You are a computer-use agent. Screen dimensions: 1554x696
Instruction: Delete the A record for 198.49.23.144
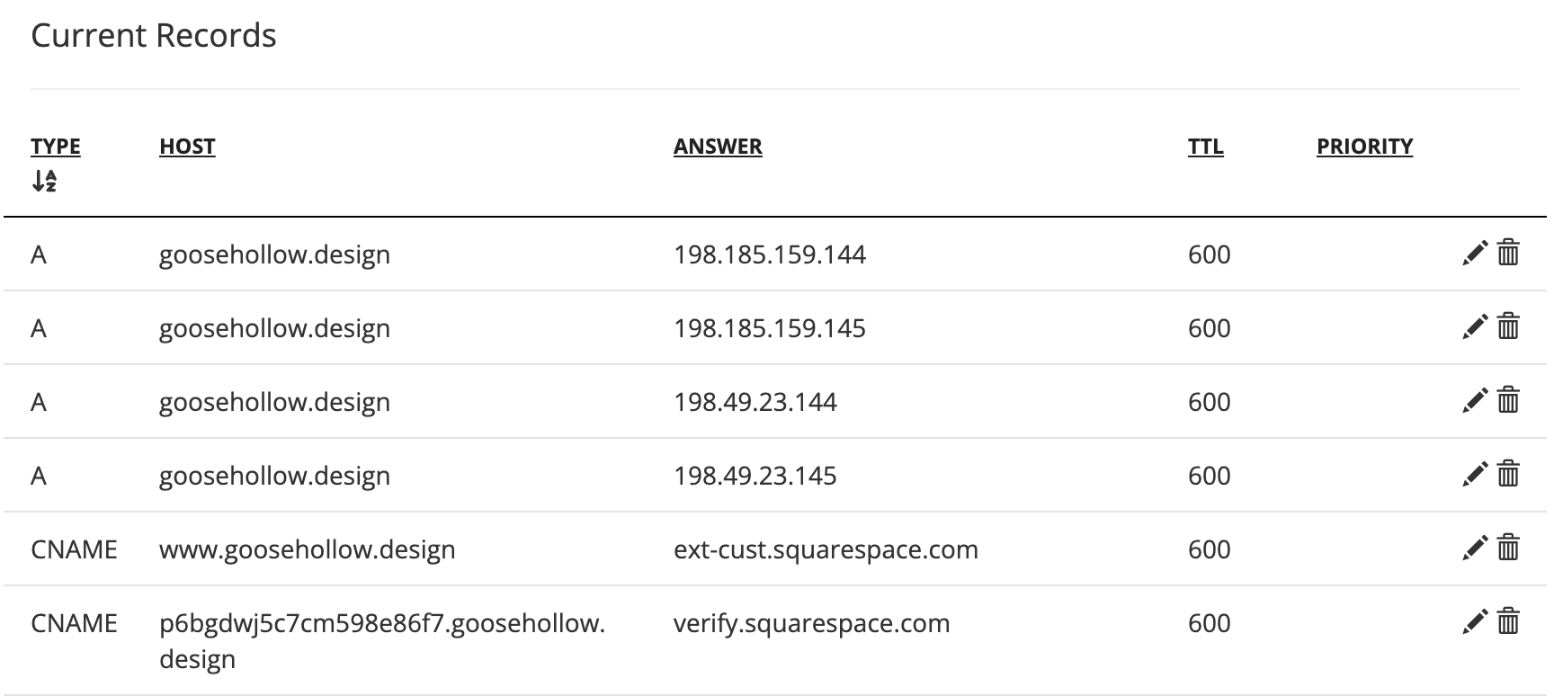(1508, 401)
